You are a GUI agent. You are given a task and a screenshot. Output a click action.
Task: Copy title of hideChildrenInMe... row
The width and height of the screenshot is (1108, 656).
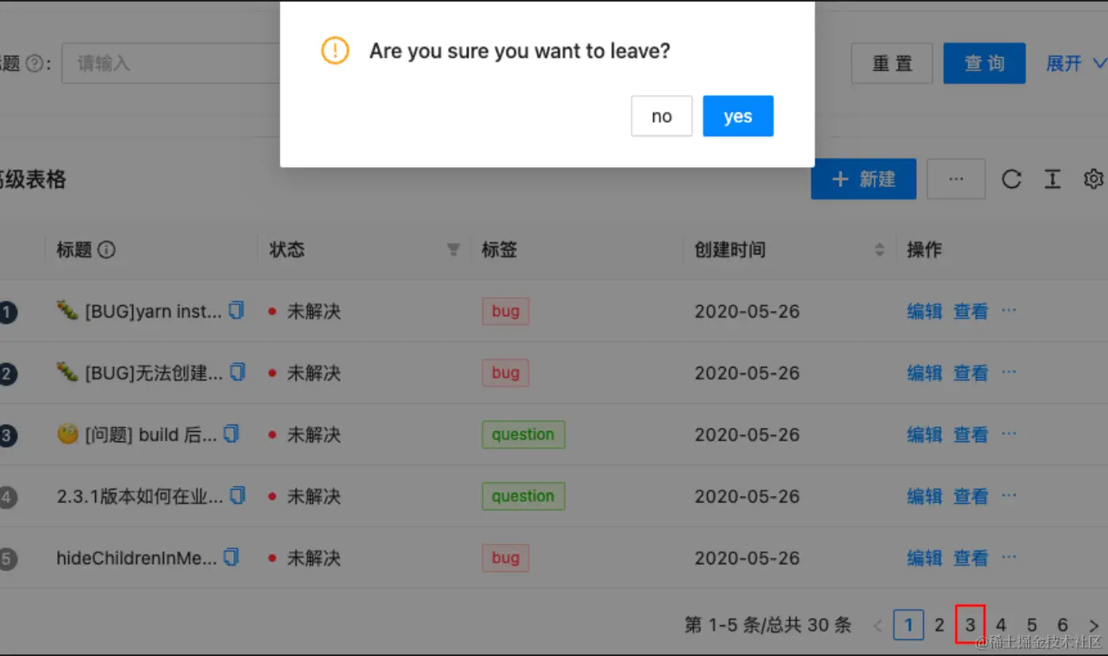coord(231,557)
